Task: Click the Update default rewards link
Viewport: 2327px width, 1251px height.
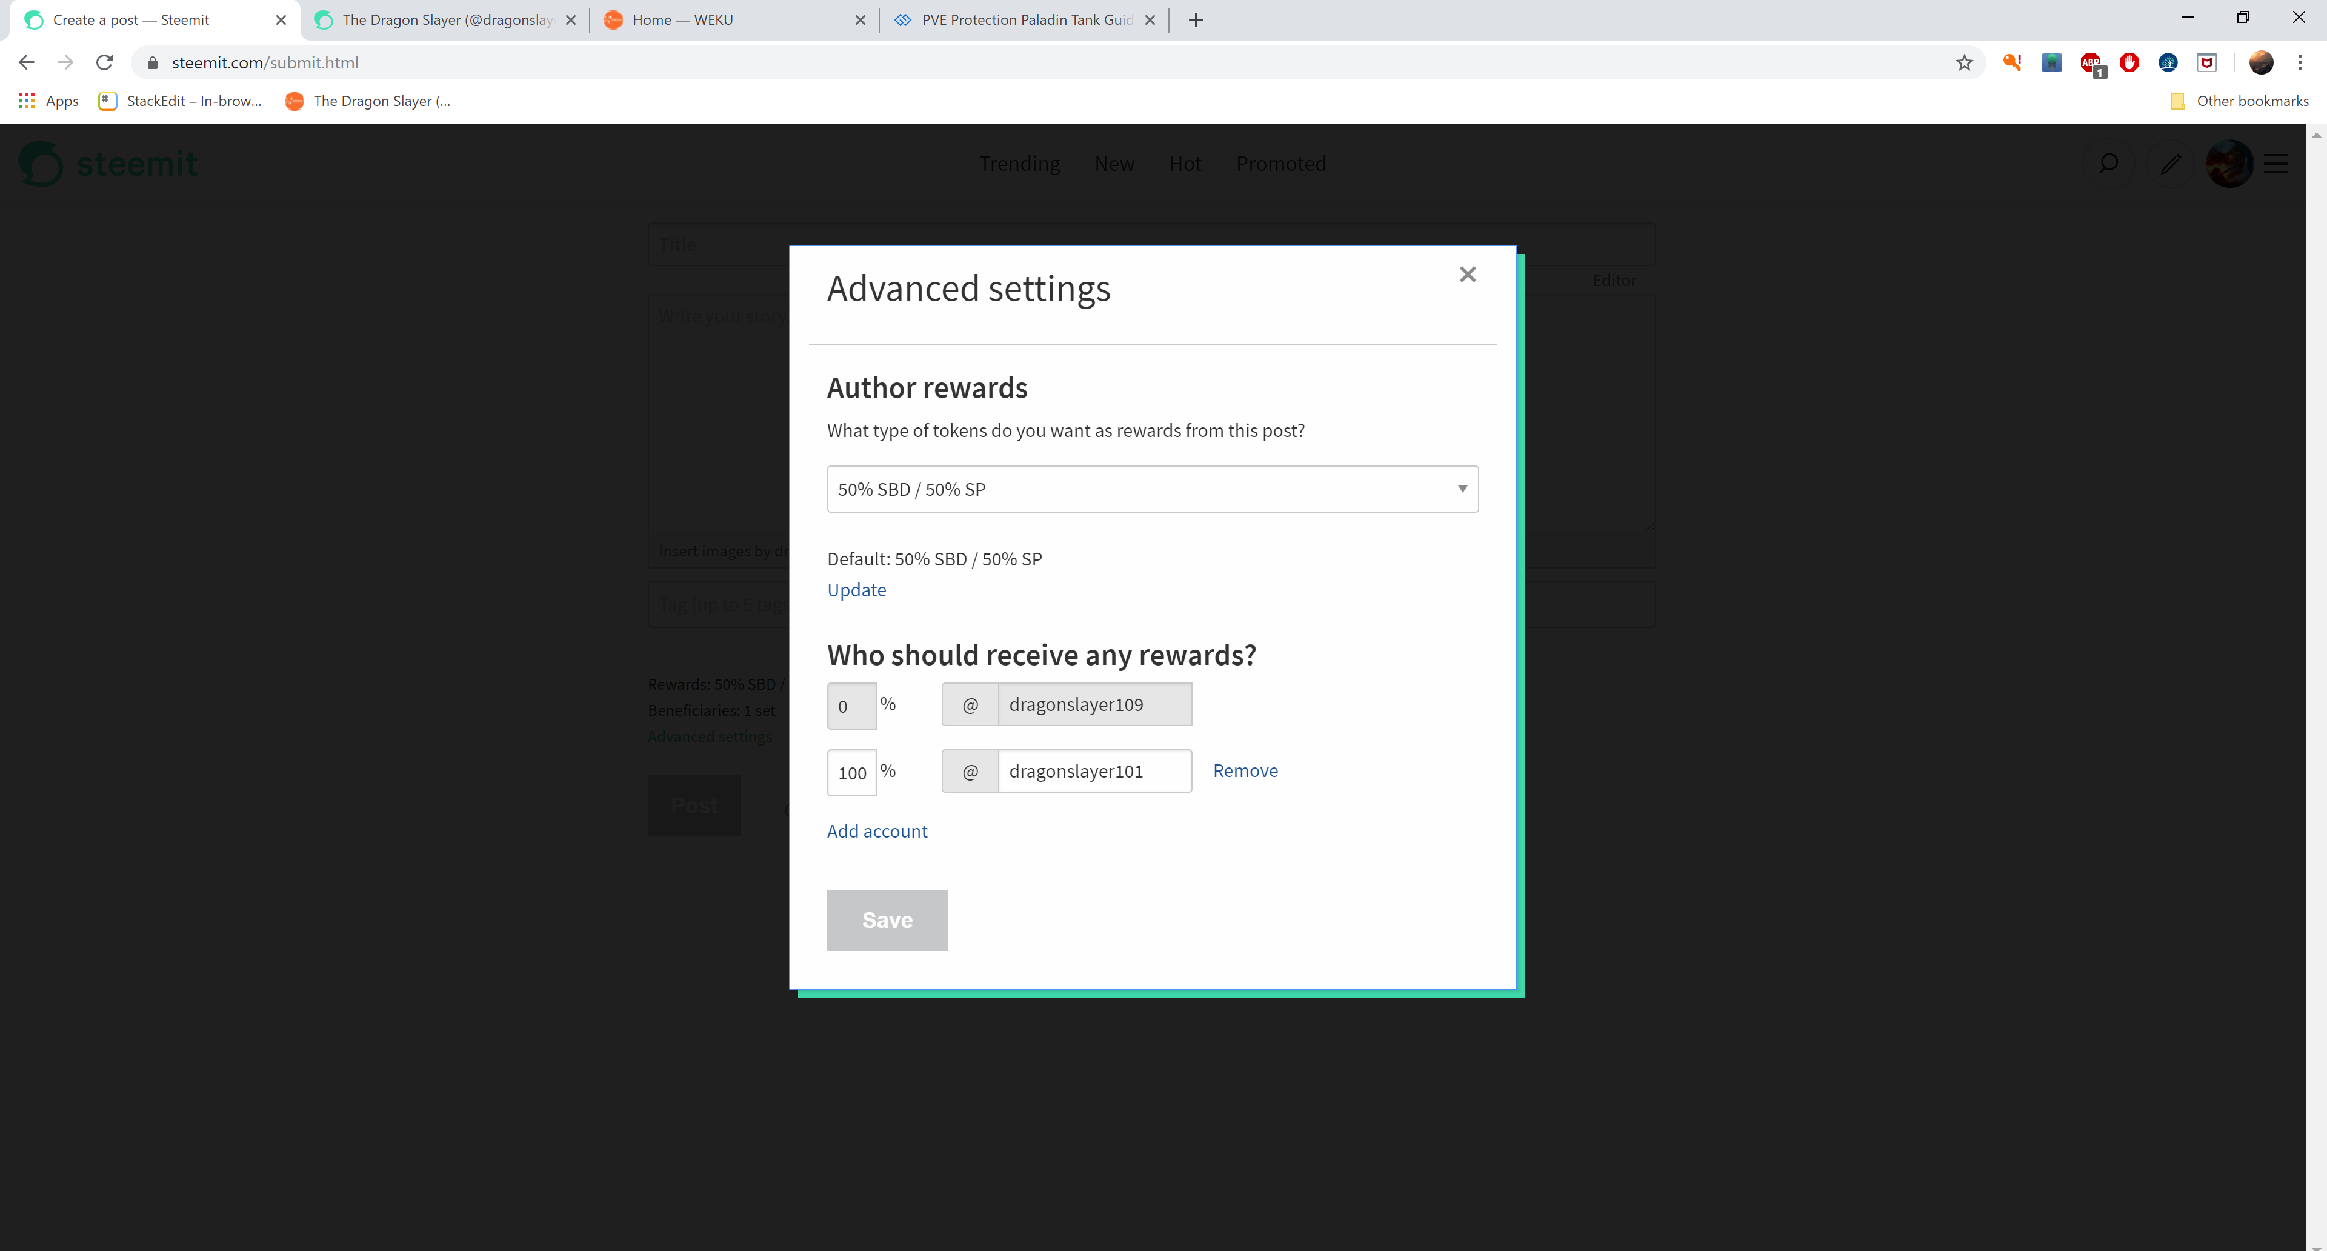Action: (x=856, y=590)
